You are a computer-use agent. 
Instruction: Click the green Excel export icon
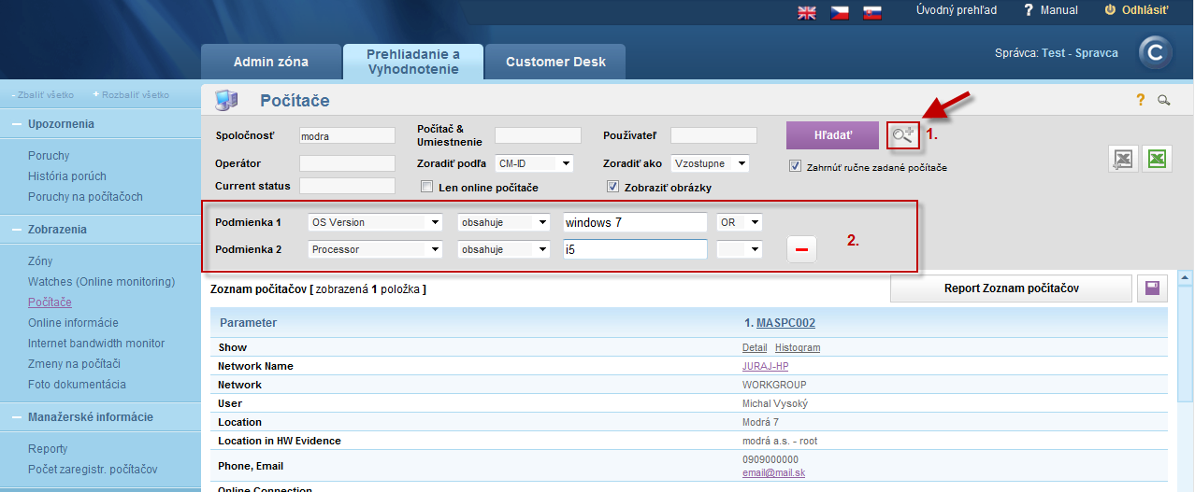(x=1158, y=160)
